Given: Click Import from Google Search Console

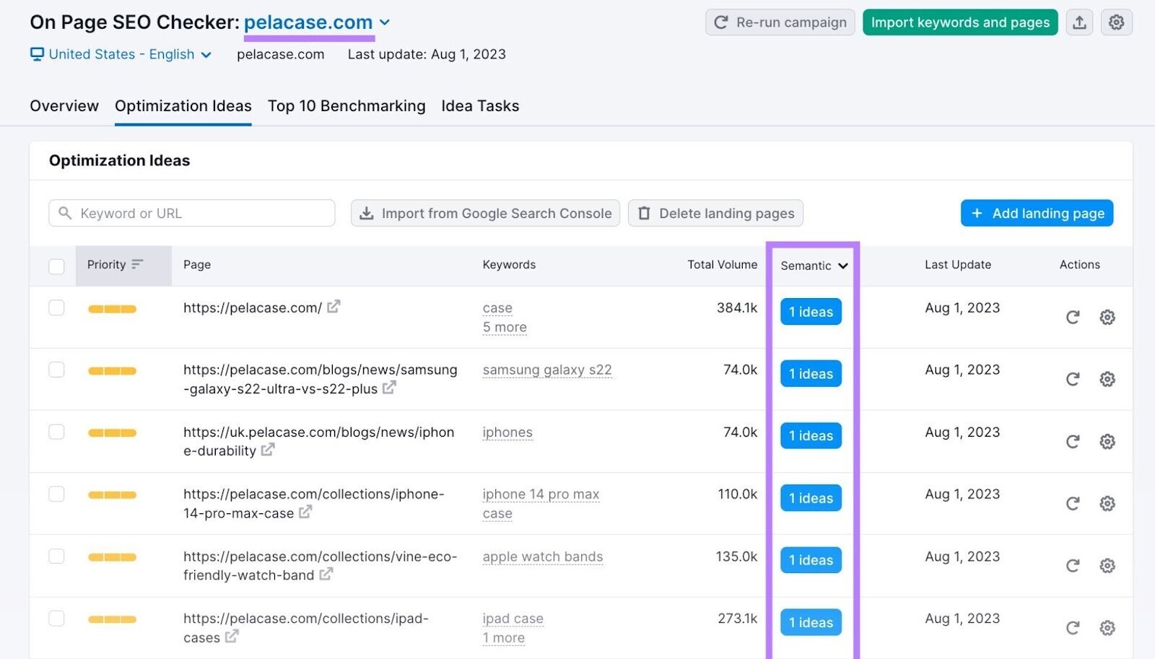Looking at the screenshot, I should pos(485,213).
